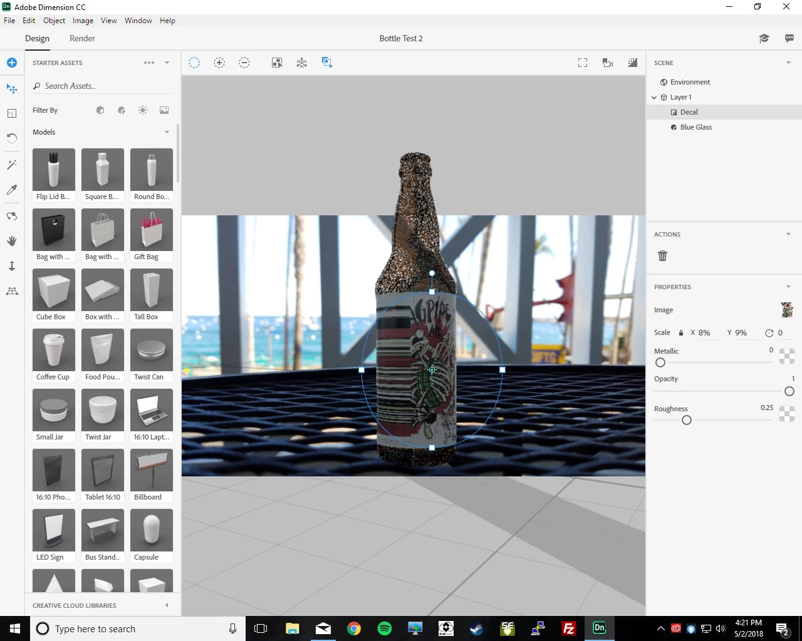Open the Window menu
Screen dimensions: 802x641
click(x=138, y=21)
